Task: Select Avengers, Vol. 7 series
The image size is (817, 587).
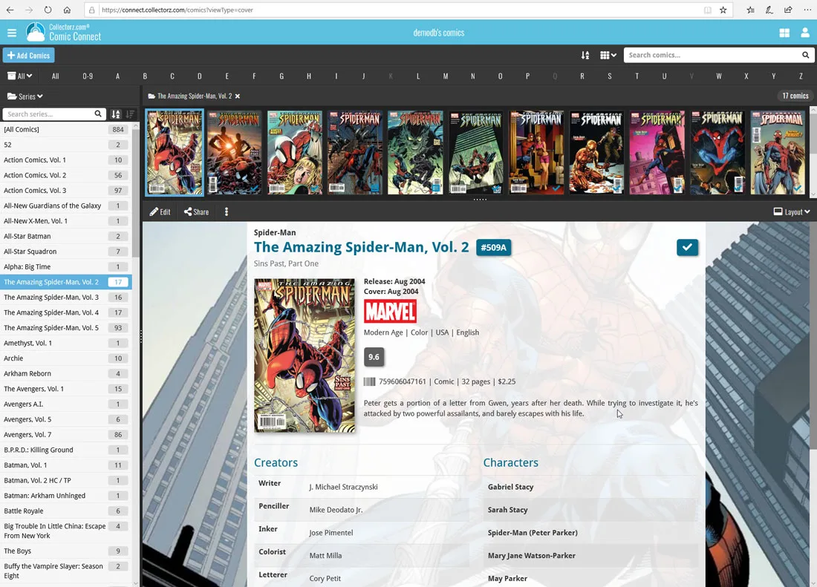Action: pyautogui.click(x=65, y=435)
